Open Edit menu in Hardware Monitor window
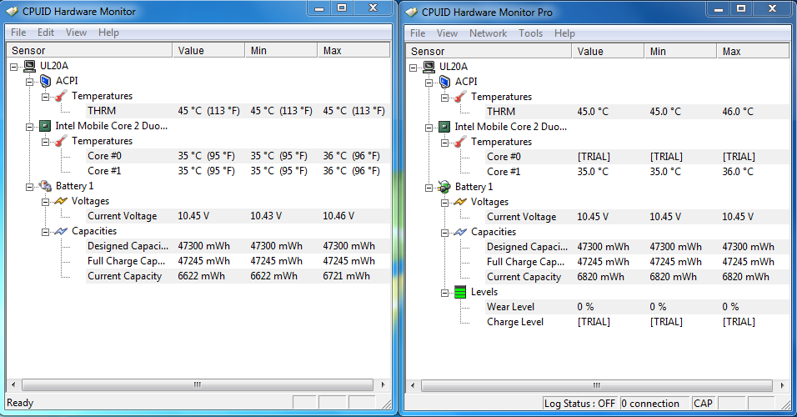The height and width of the screenshot is (417, 797). point(46,32)
